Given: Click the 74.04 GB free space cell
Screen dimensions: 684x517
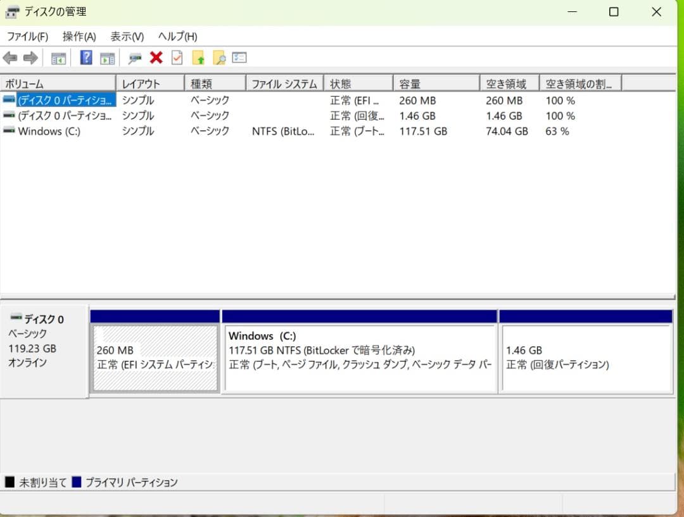Looking at the screenshot, I should (507, 131).
